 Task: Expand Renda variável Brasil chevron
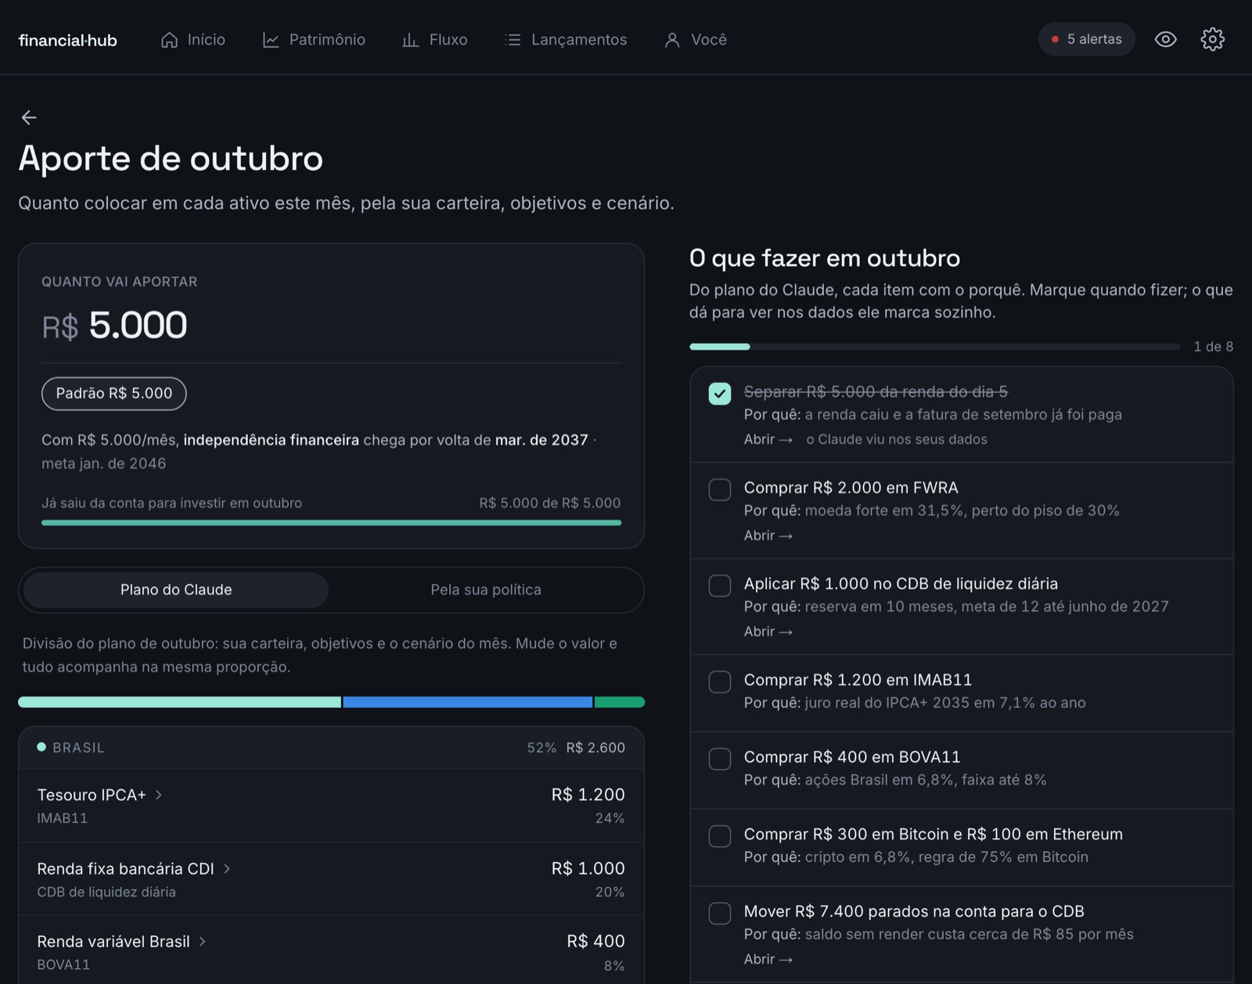pos(203,941)
